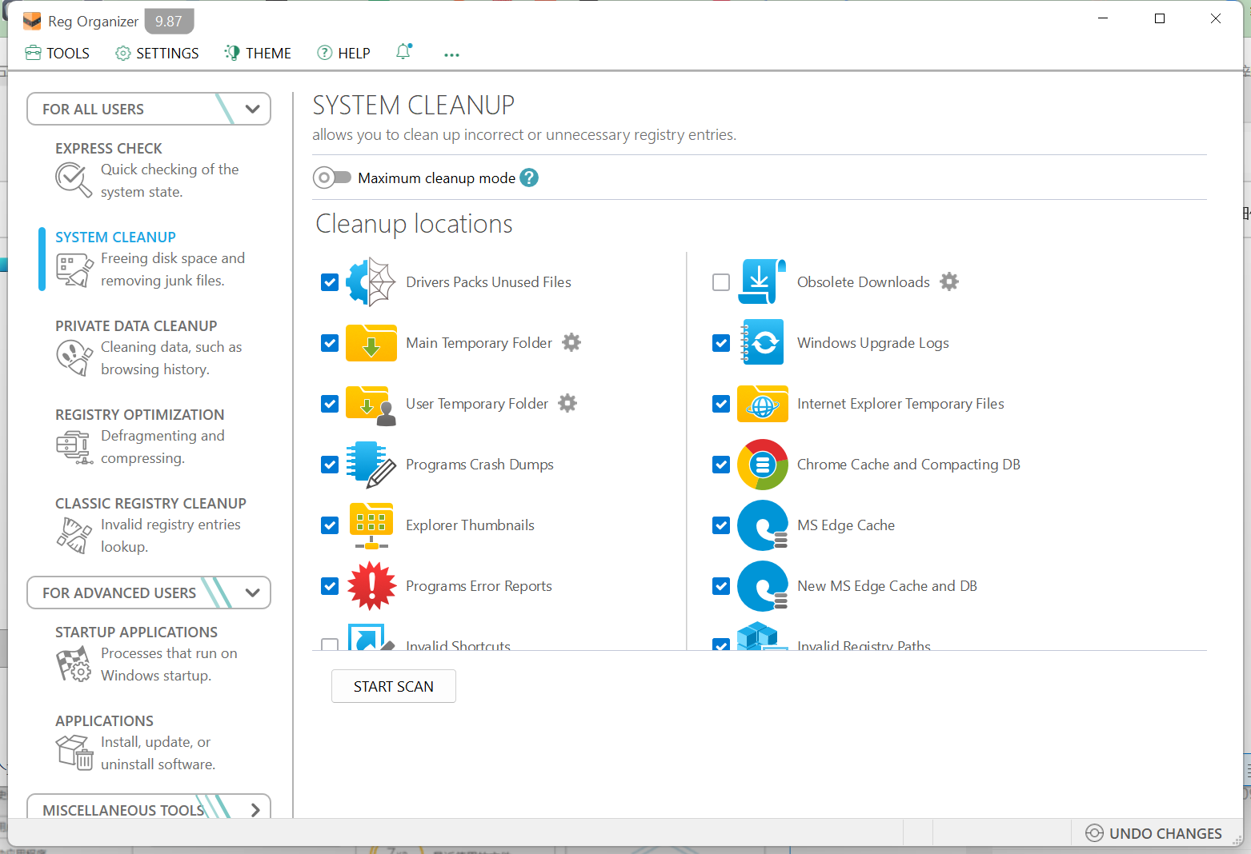Open the Main Temporary Folder settings gear
This screenshot has width=1251, height=854.
571,342
